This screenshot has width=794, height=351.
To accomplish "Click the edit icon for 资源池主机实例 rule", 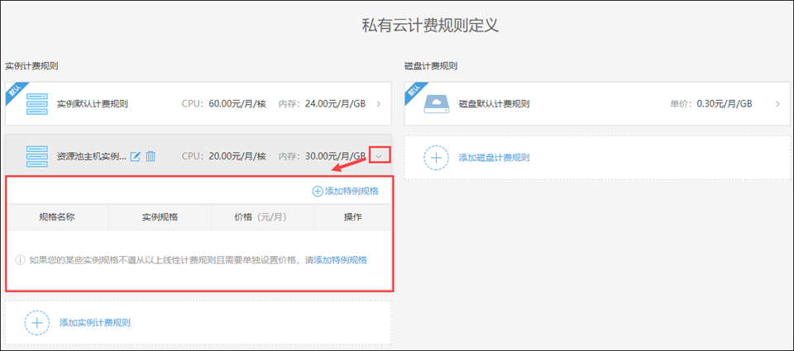I will click(x=135, y=156).
